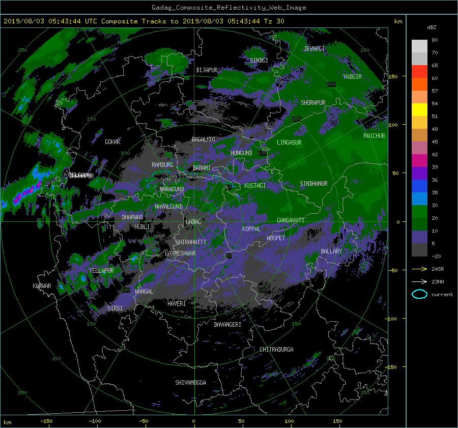The image size is (458, 428).
Task: Click the GOKAK city label
Action: [x=112, y=141]
